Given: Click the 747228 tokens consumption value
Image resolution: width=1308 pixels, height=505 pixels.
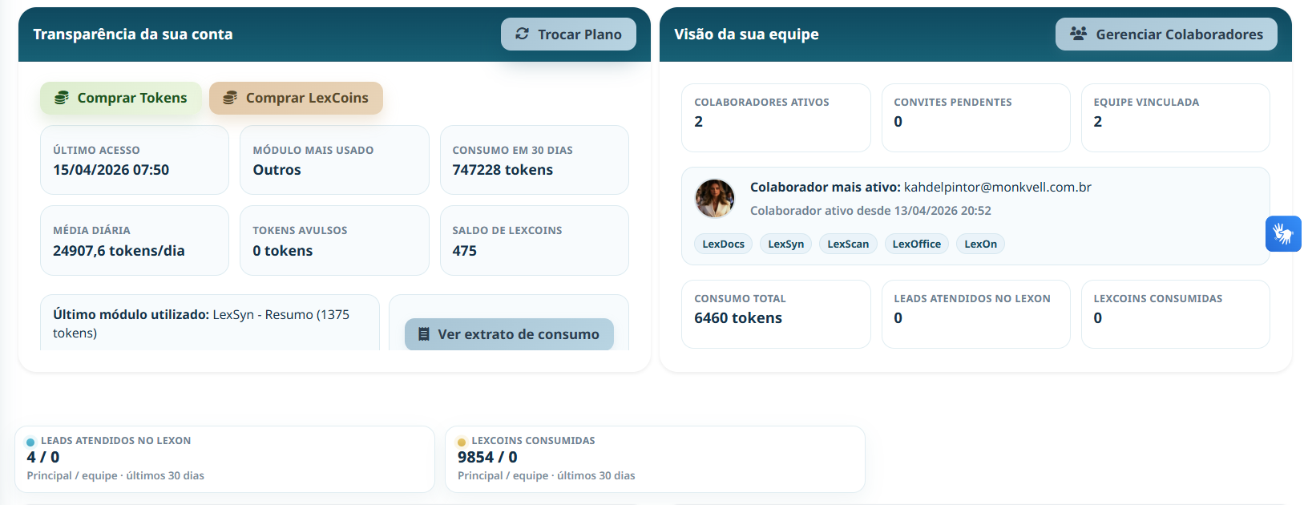Looking at the screenshot, I should (x=503, y=170).
